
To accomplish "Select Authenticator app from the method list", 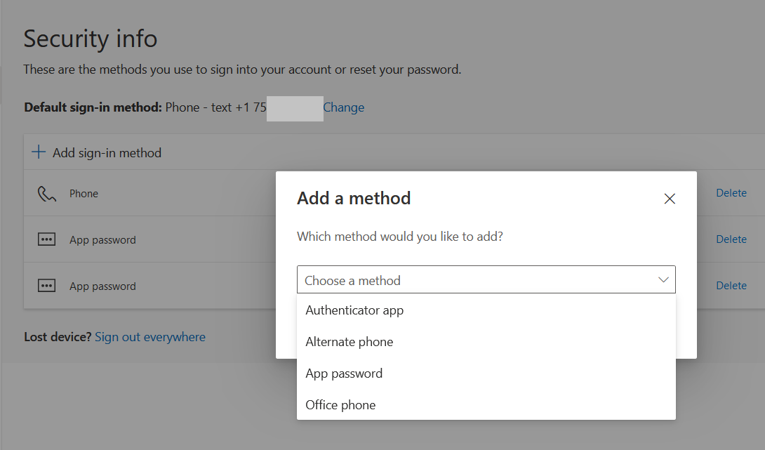I will click(x=354, y=310).
